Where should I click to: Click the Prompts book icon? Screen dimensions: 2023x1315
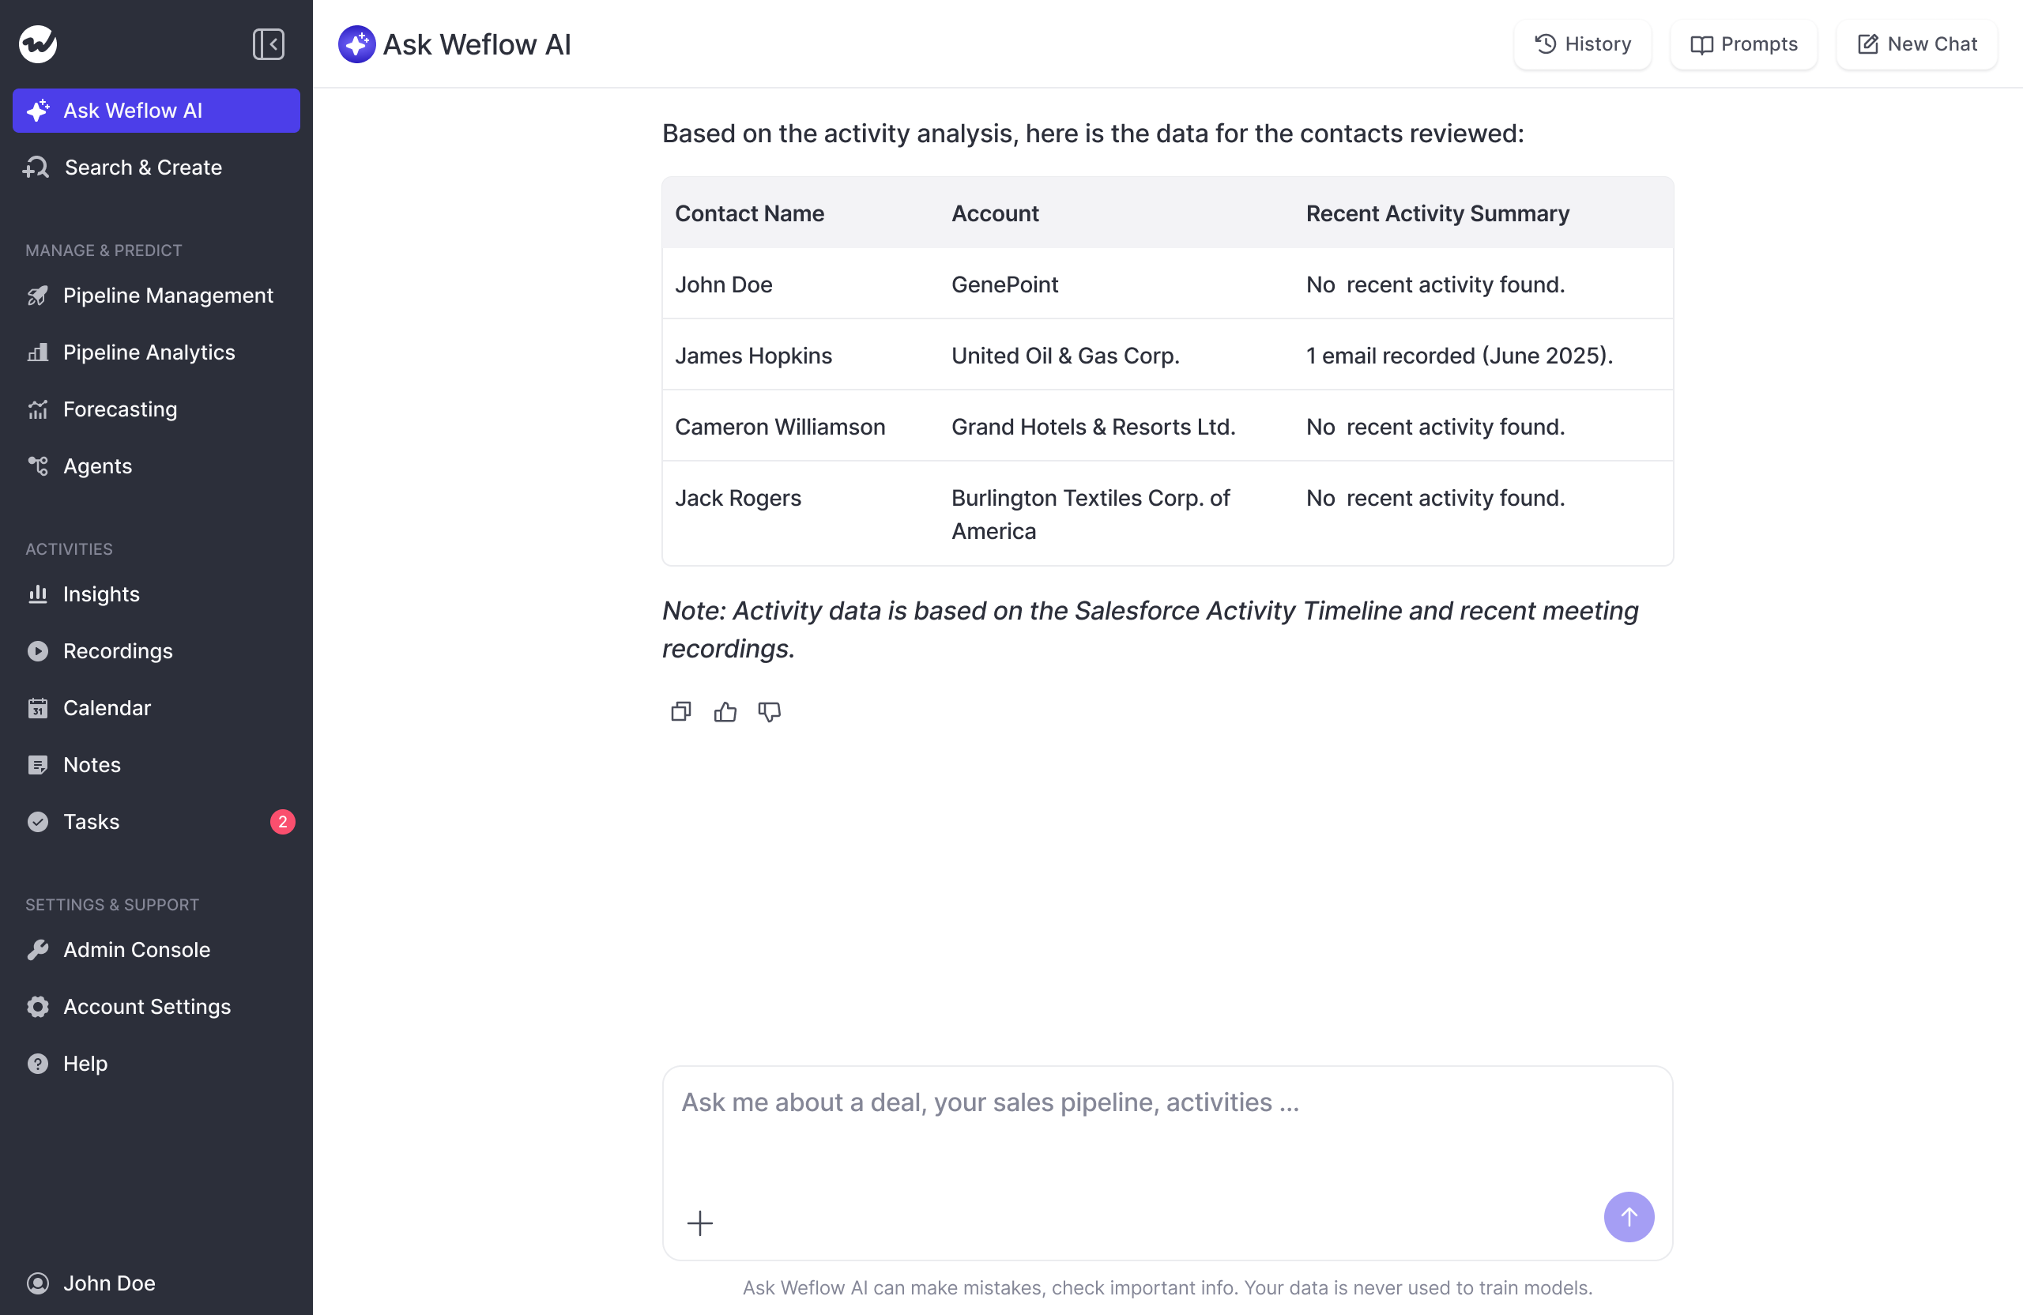click(1701, 45)
